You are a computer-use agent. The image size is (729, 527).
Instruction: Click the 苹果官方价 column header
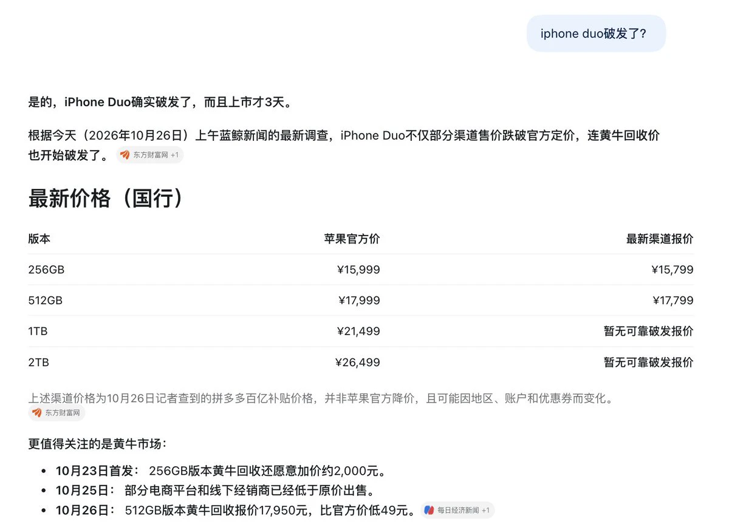click(352, 239)
